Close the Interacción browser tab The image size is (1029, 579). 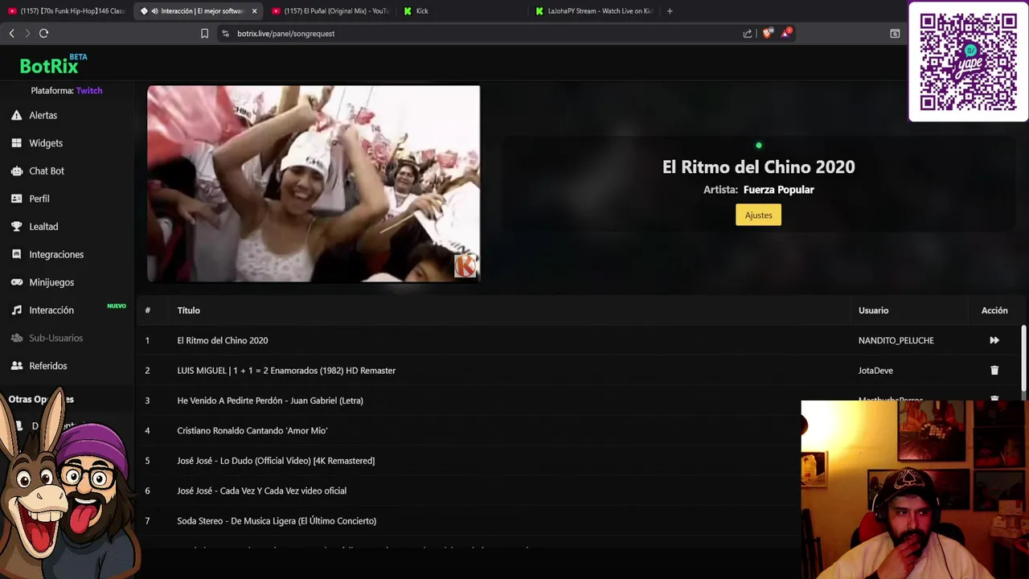pos(254,11)
